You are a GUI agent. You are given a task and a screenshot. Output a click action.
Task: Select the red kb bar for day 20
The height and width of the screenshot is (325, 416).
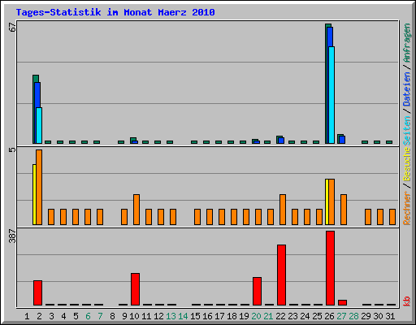(x=258, y=291)
